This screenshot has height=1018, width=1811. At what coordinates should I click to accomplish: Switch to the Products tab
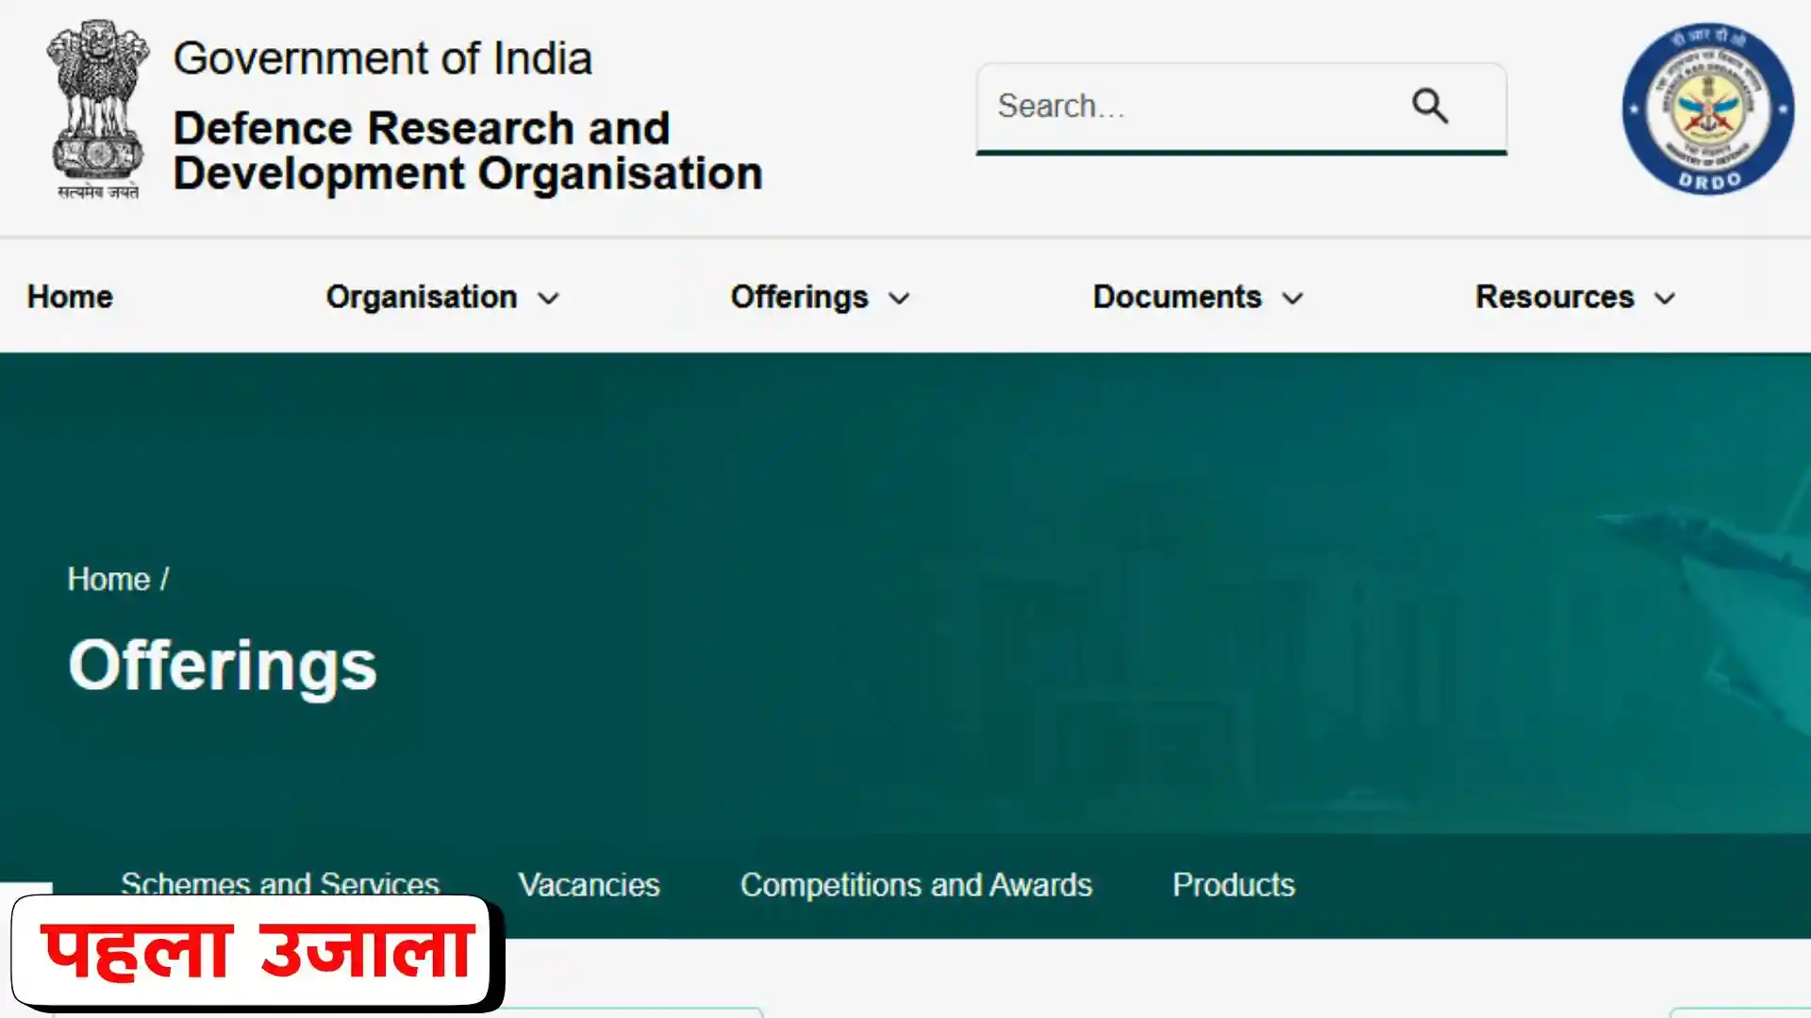1233,884
